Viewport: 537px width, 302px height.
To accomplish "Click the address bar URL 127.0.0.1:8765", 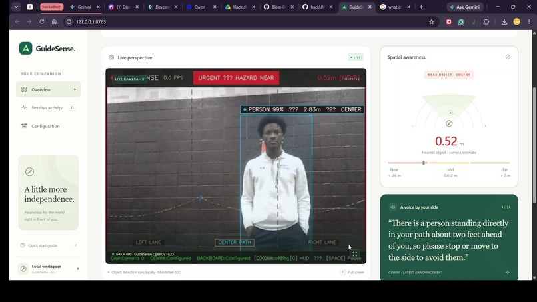I will (91, 21).
